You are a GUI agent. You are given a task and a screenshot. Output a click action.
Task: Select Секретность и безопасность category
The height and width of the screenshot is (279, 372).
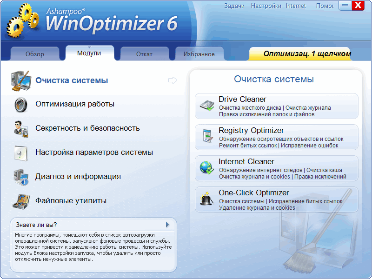coord(87,128)
